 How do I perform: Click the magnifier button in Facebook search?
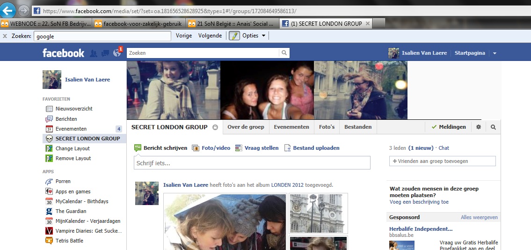pos(284,53)
